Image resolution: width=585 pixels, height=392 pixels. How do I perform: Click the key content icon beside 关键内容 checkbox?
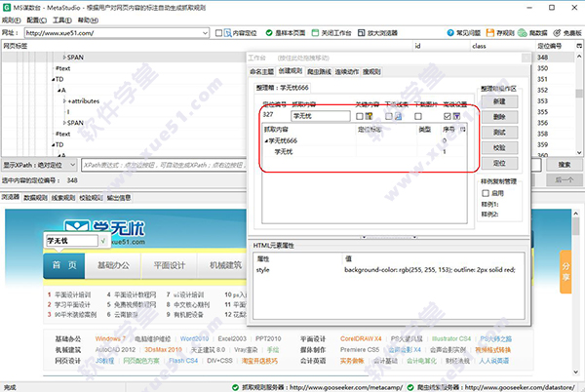[369, 116]
